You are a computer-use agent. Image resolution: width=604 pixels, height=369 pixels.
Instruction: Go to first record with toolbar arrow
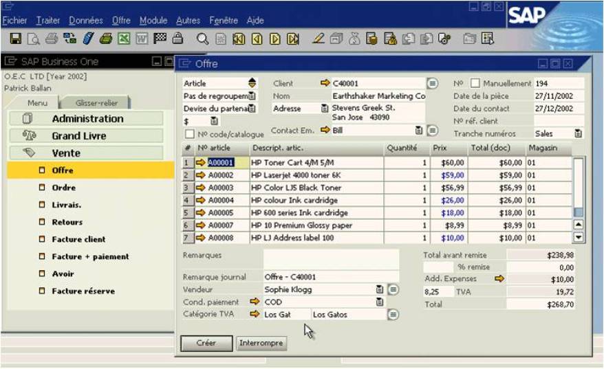(x=239, y=38)
